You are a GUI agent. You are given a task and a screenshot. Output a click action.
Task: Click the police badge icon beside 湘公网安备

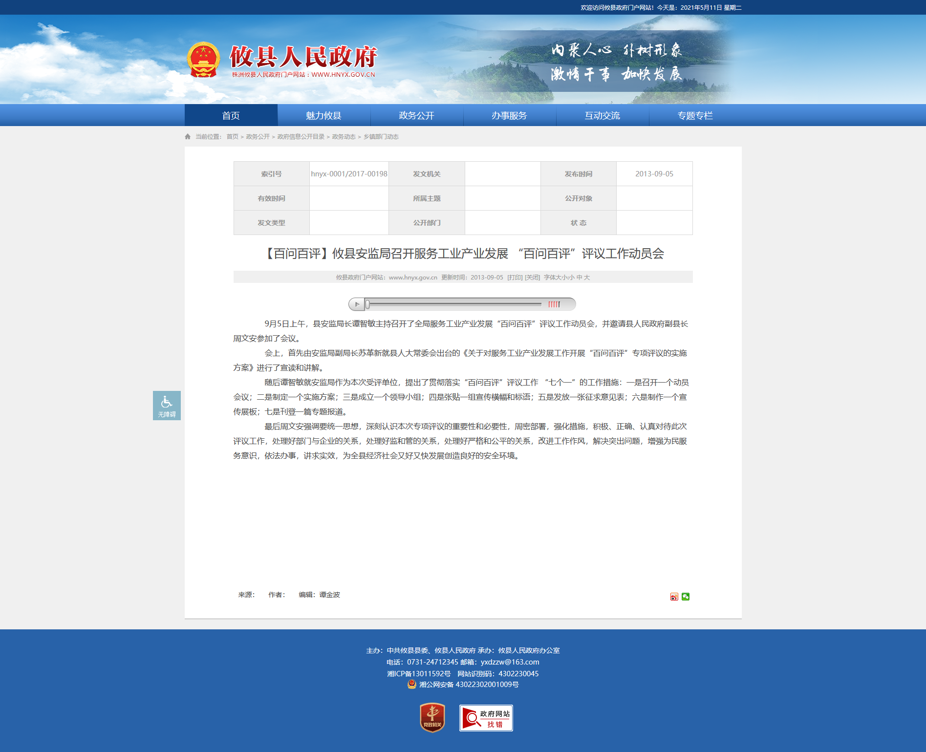(412, 684)
